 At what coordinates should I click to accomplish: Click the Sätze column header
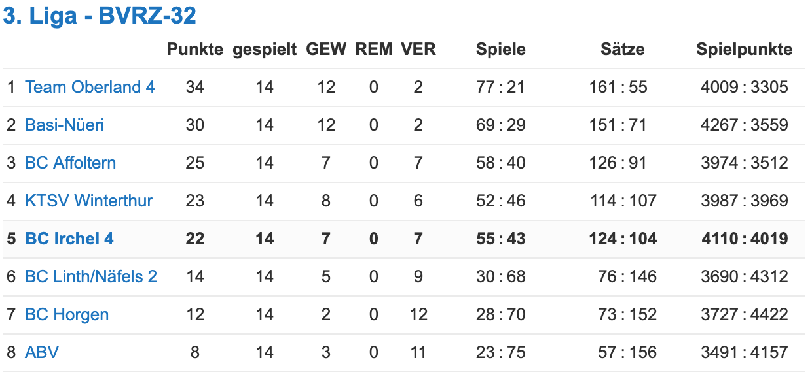pos(623,49)
